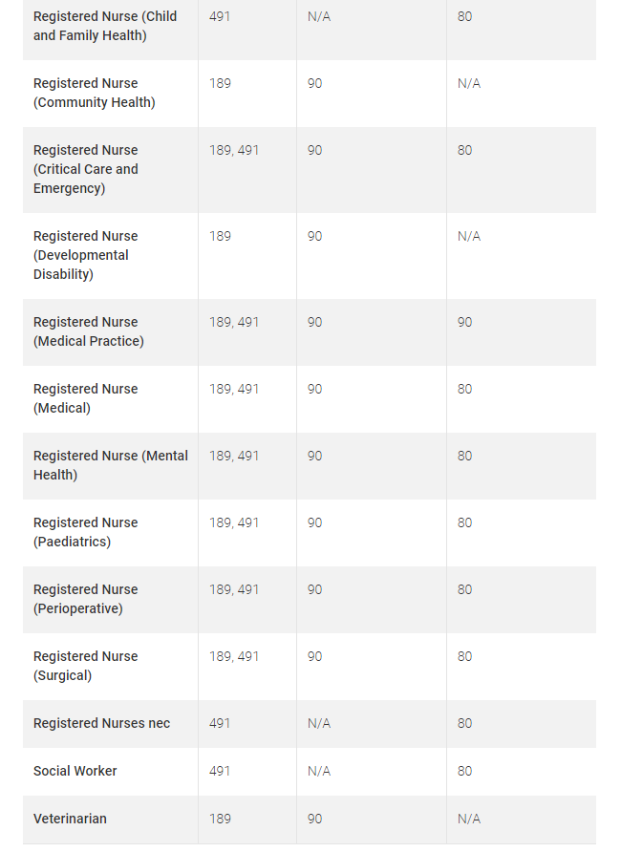Click the 491 visa cell for Social Worker

click(221, 771)
